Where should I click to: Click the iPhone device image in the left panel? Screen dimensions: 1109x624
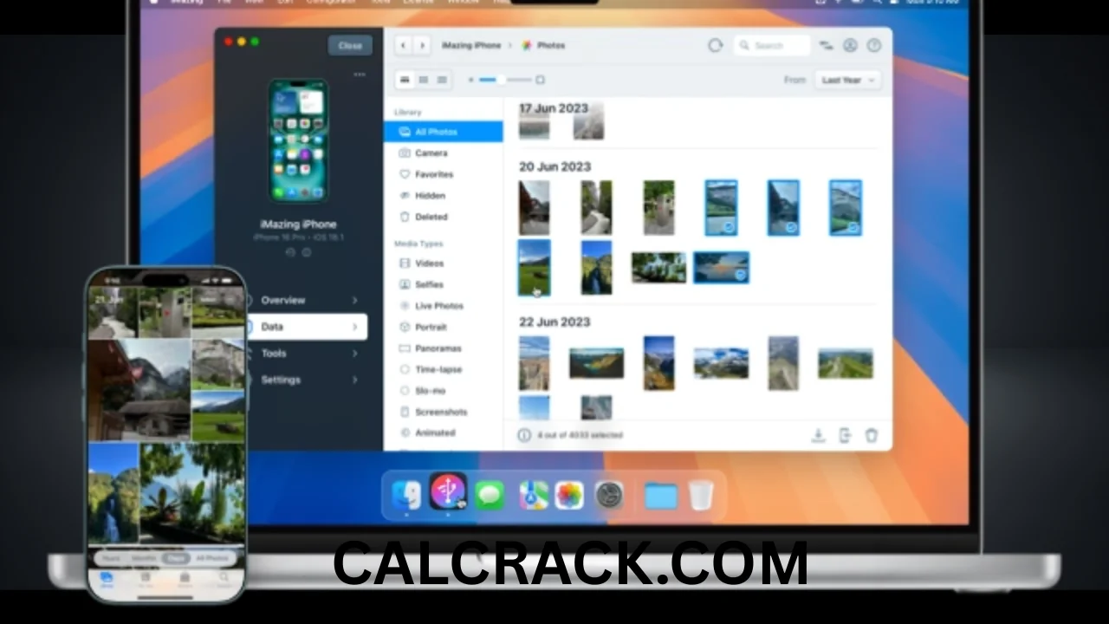pos(298,140)
